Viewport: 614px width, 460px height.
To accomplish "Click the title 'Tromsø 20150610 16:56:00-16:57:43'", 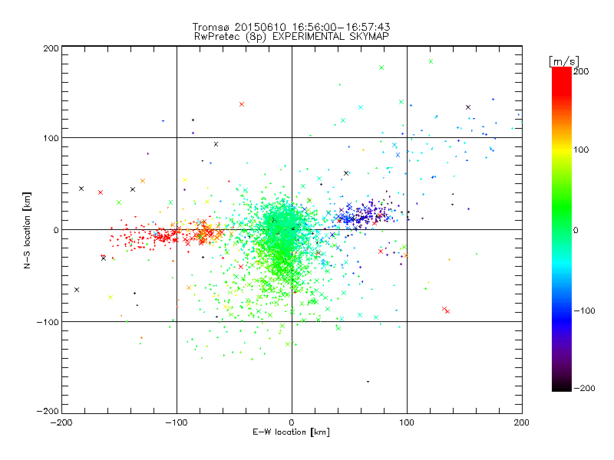I will tap(291, 27).
